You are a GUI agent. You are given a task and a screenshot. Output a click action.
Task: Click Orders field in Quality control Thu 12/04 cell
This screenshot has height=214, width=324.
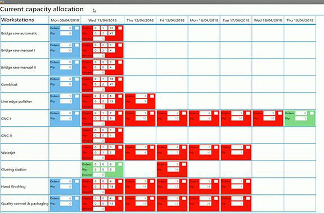141,198
